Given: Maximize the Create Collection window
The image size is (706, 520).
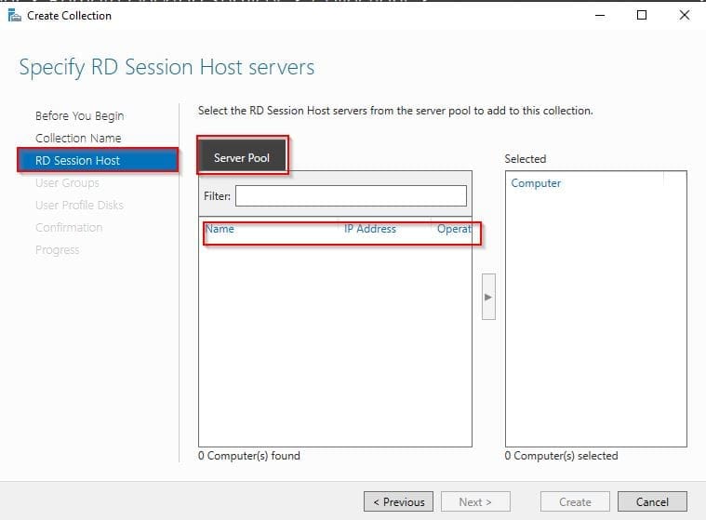Looking at the screenshot, I should click(x=641, y=15).
